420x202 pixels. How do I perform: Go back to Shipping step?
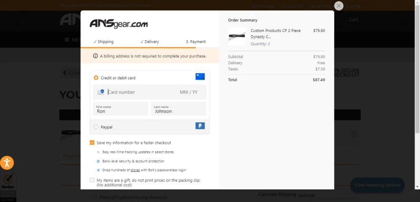point(103,42)
